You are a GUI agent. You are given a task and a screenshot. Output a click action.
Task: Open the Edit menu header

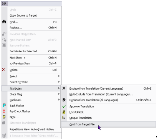4,3
